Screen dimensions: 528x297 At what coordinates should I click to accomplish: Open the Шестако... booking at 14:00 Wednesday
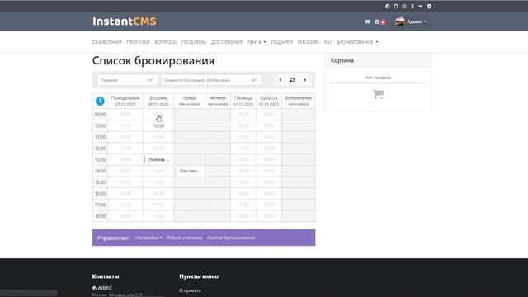pyautogui.click(x=190, y=171)
